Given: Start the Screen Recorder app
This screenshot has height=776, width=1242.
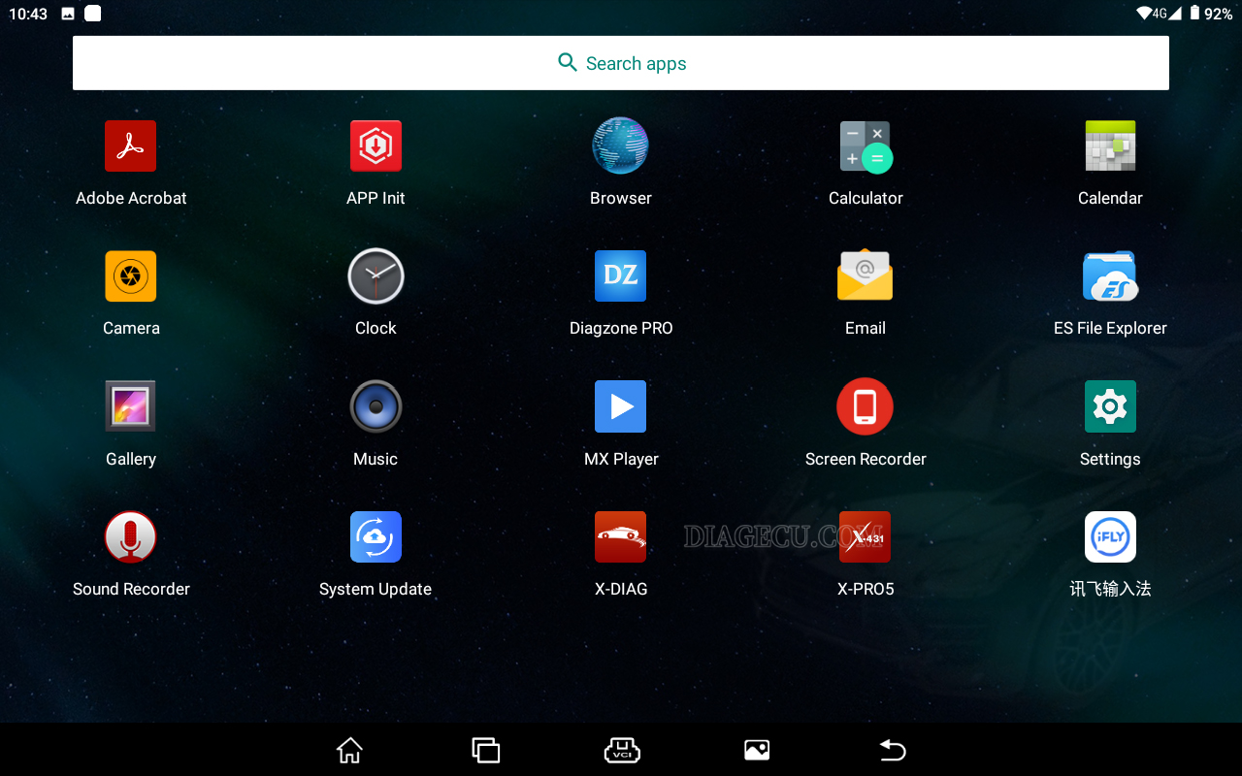Looking at the screenshot, I should click(x=865, y=407).
